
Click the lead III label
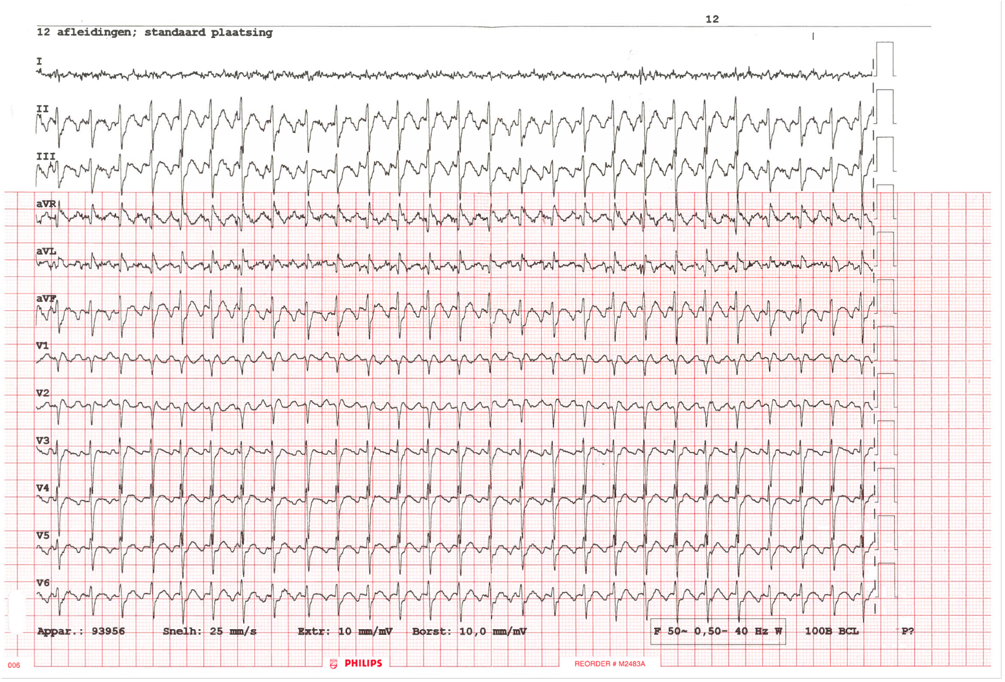point(46,156)
